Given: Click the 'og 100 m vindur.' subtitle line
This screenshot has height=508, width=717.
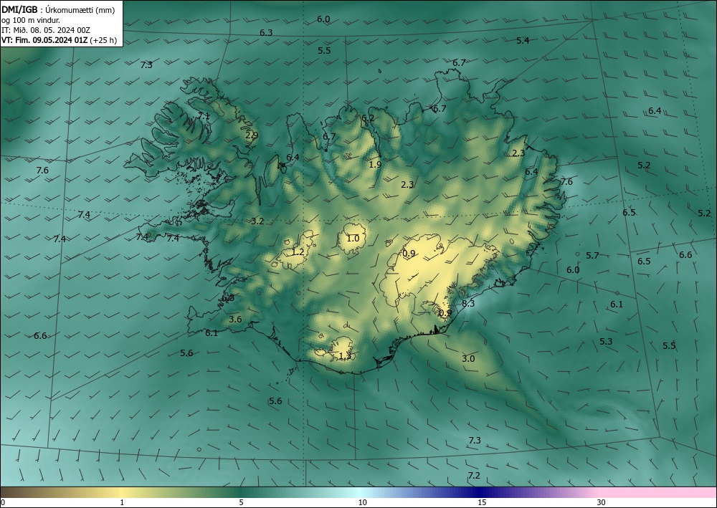Looking at the screenshot, I should pyautogui.click(x=30, y=20).
